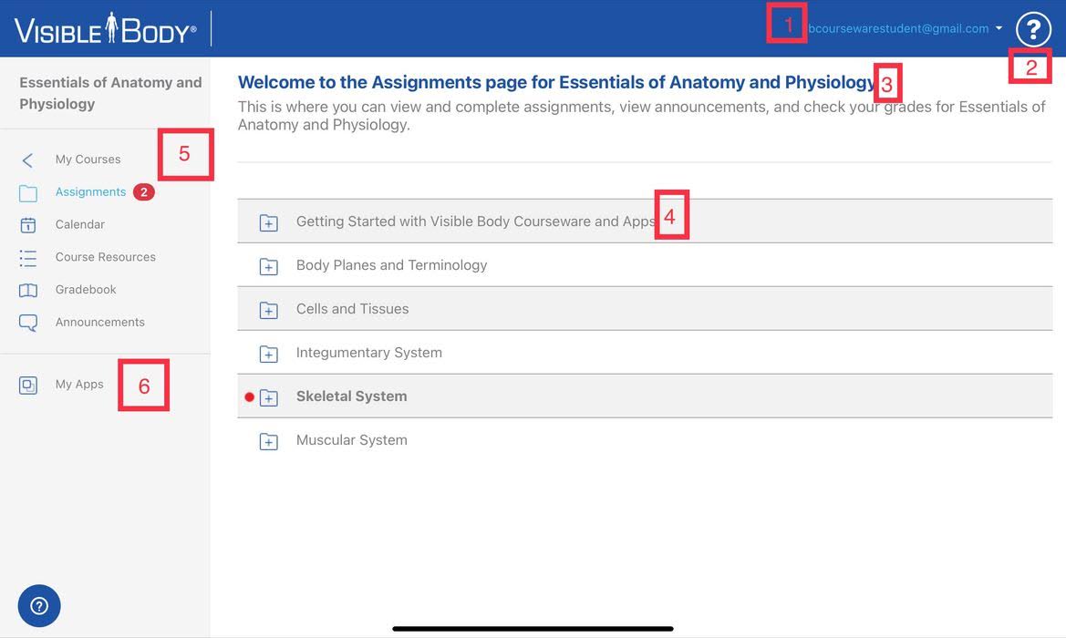The height and width of the screenshot is (638, 1066).
Task: Open the help question mark in header
Action: pos(1032,29)
